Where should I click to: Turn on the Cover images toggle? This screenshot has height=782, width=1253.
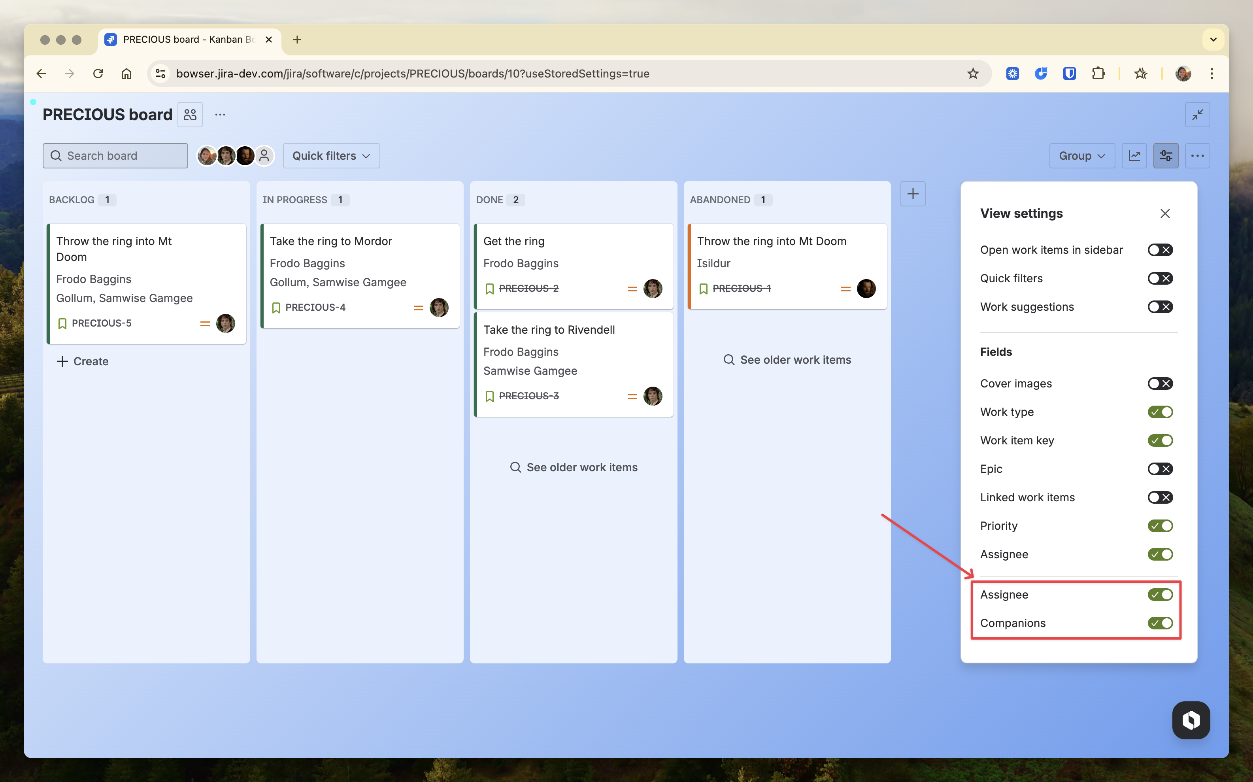pos(1160,383)
